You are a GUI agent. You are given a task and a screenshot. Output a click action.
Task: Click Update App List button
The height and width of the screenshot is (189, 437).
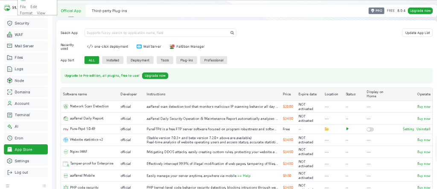(417, 33)
